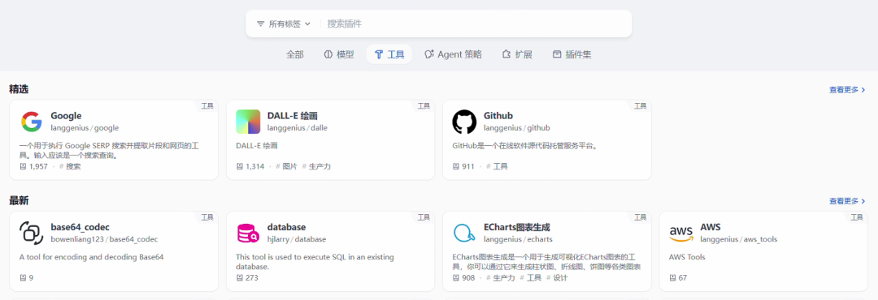Click the 精选 section heading
This screenshot has height=300, width=878.
coord(19,89)
